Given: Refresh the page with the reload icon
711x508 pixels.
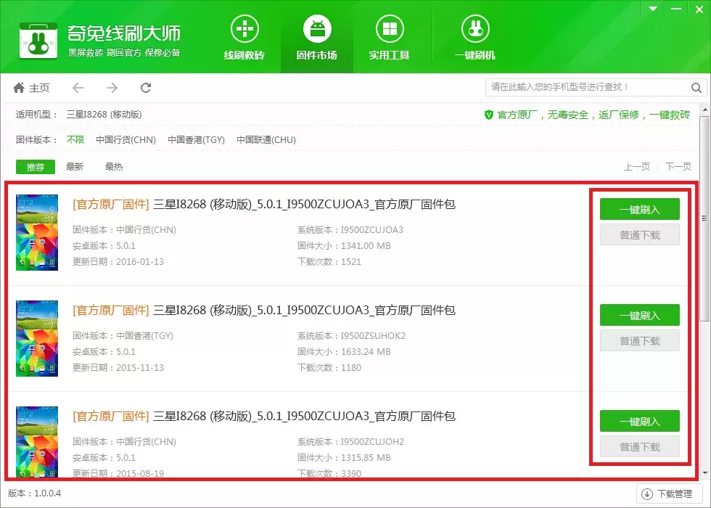Looking at the screenshot, I should point(145,87).
